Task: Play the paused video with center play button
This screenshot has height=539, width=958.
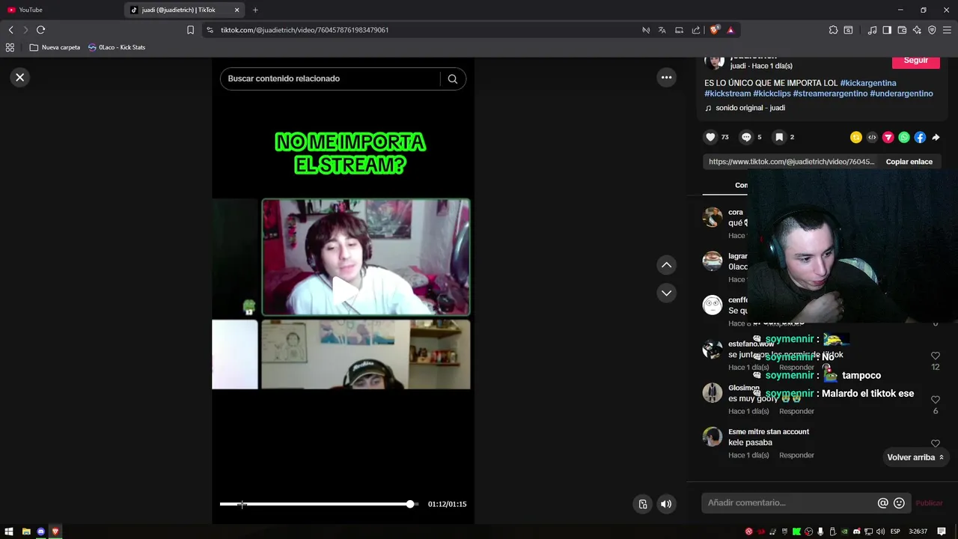Action: click(344, 292)
